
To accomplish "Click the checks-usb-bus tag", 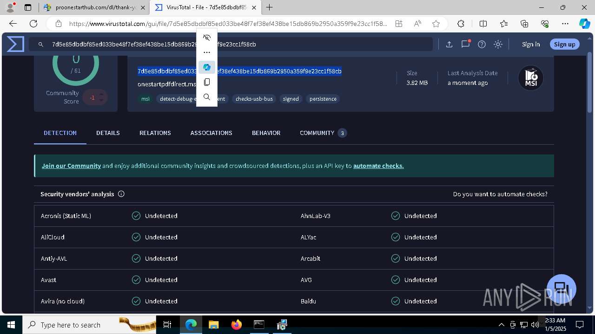I will click(254, 99).
